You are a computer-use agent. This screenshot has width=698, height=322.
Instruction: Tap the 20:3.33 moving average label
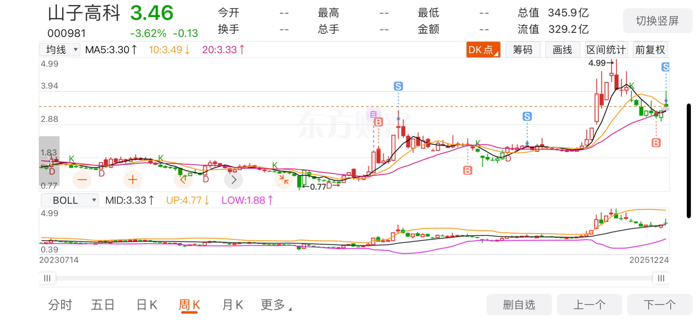coord(224,50)
